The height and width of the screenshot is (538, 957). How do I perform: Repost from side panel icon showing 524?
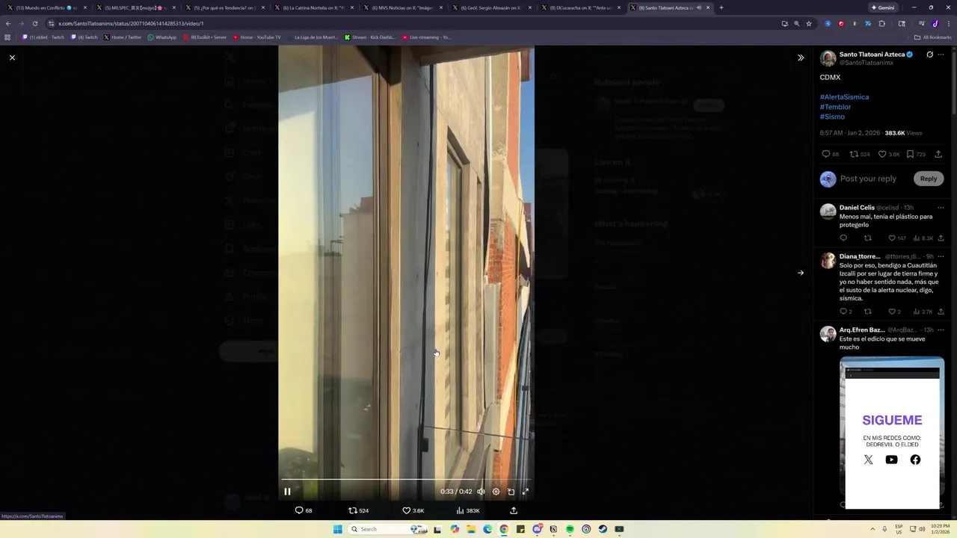(x=860, y=154)
